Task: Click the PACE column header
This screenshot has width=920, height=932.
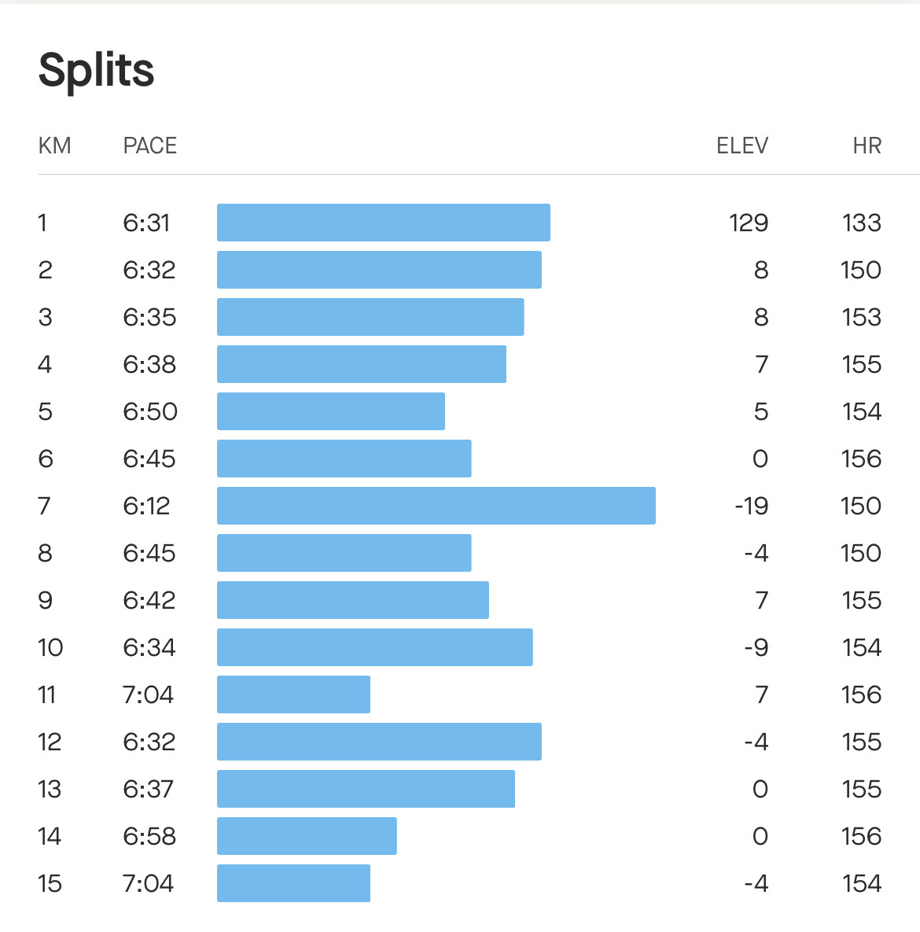Action: pos(149,146)
